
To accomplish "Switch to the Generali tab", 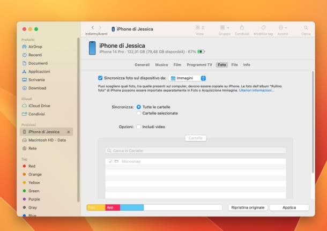I will point(142,65).
